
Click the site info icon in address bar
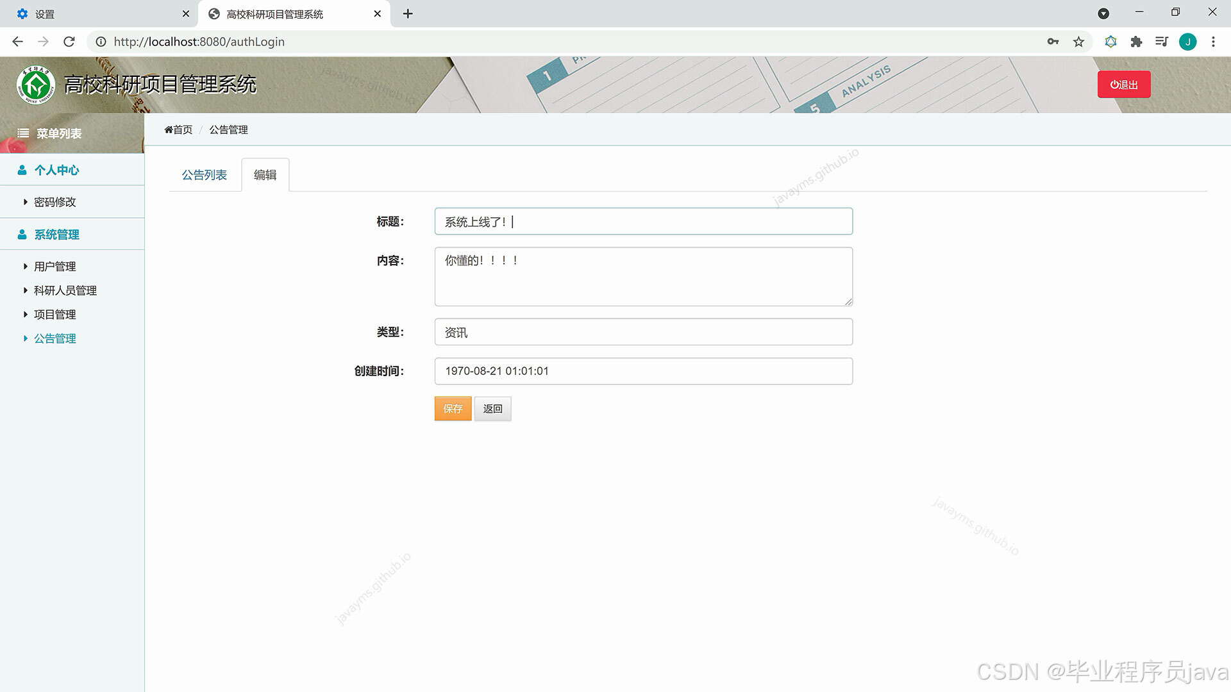[x=101, y=42]
